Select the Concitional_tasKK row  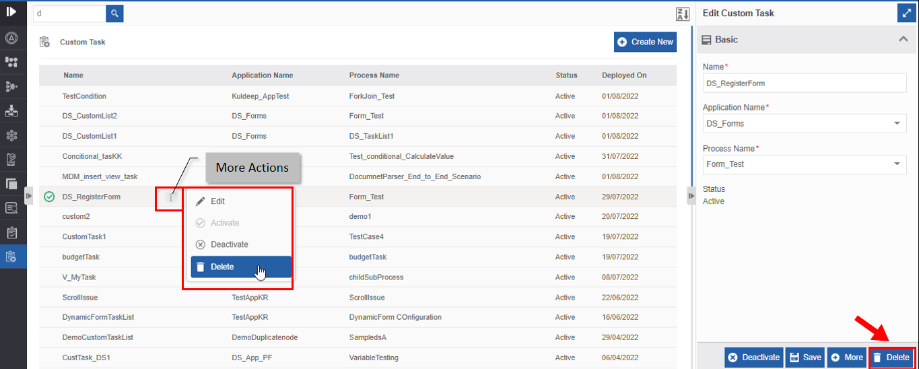[358, 156]
